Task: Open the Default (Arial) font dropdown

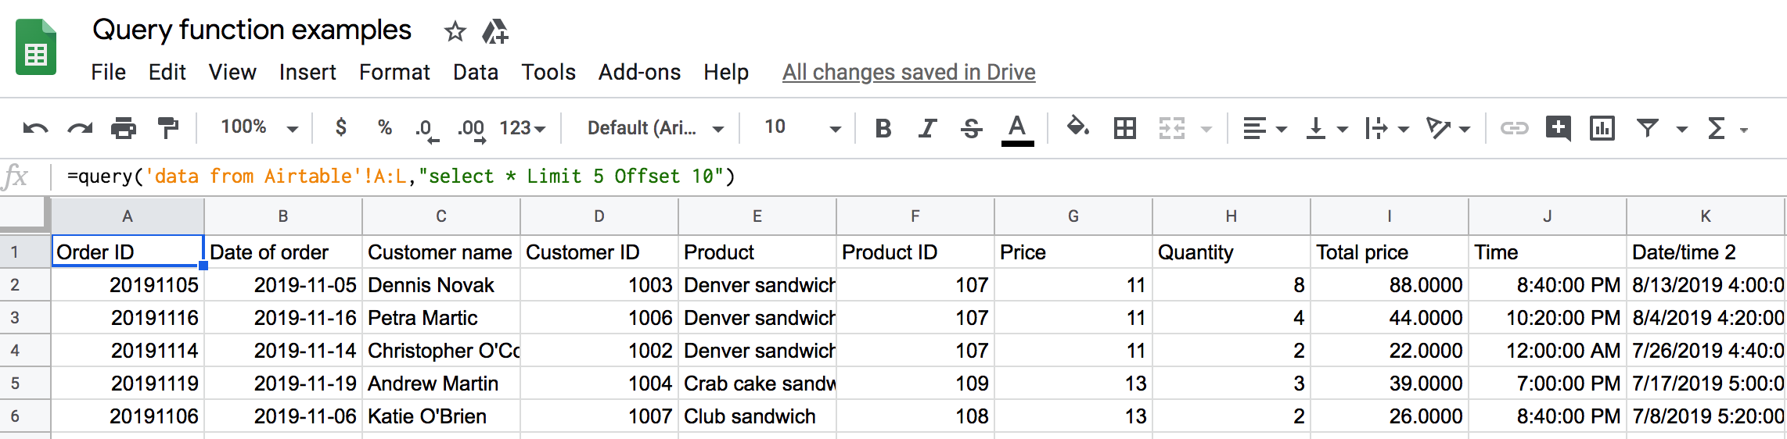Action: tap(656, 128)
